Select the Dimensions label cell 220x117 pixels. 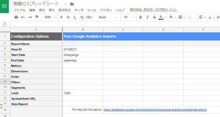click(36, 71)
